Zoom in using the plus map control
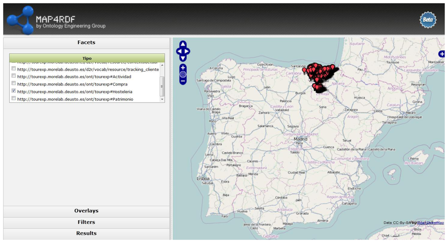This screenshot has width=448, height=243. pyautogui.click(x=183, y=68)
